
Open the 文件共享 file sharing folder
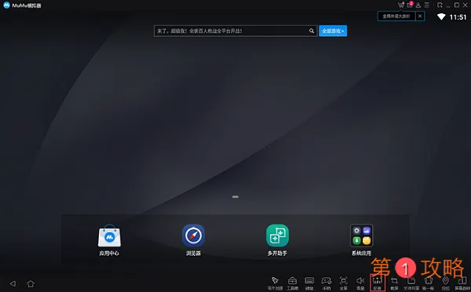(411, 283)
